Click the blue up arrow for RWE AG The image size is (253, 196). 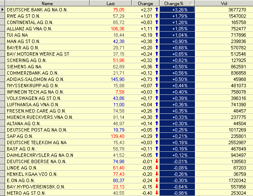(x=157, y=16)
